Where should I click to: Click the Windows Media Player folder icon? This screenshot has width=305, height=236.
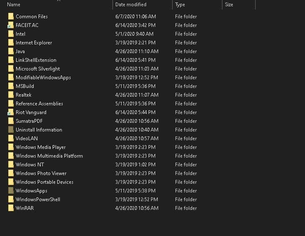coord(11,147)
